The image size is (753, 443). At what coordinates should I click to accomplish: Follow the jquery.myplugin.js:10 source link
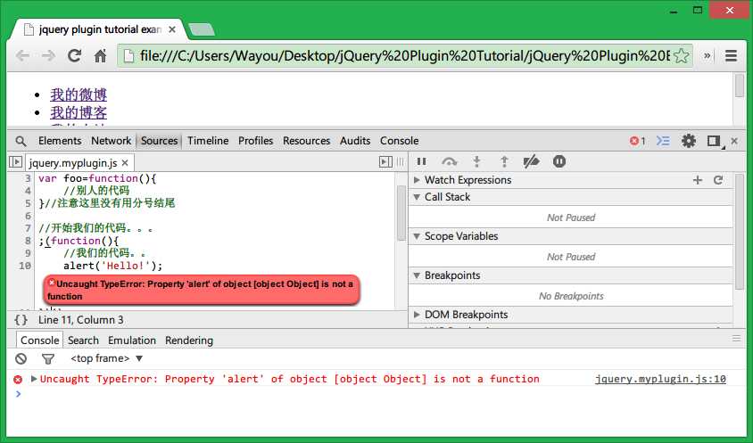660,379
